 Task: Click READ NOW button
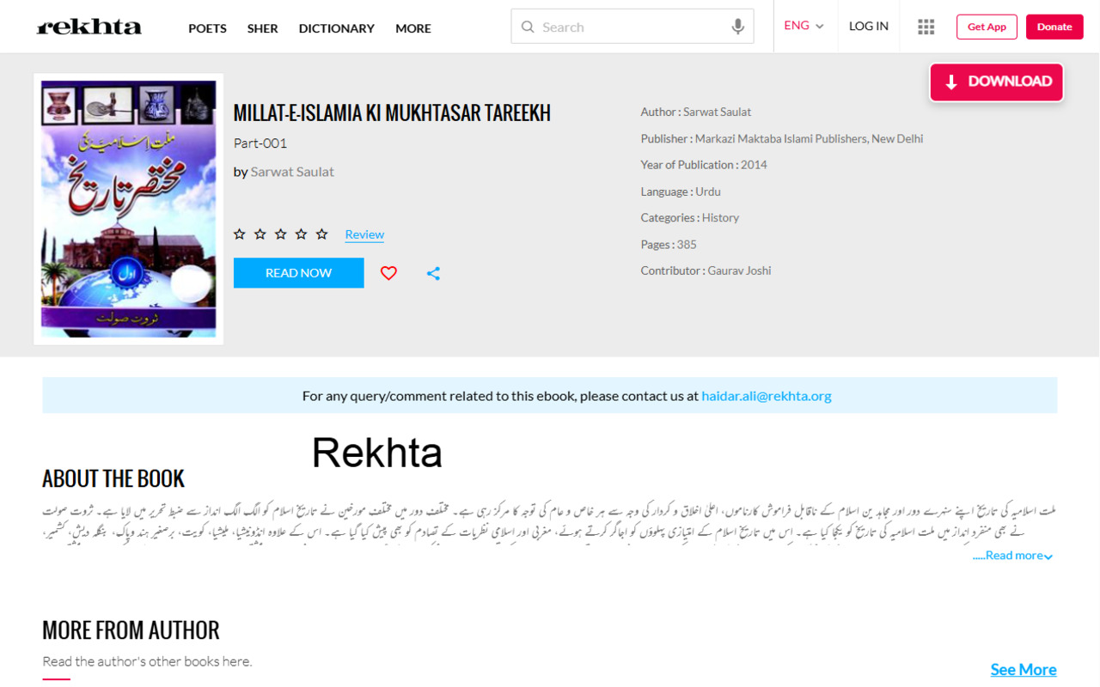pyautogui.click(x=298, y=273)
